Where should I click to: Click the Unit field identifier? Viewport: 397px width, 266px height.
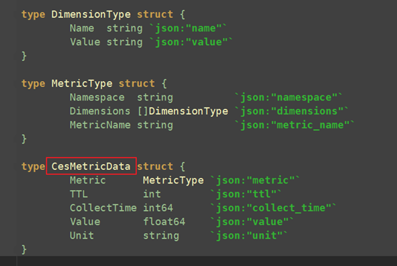(82, 236)
